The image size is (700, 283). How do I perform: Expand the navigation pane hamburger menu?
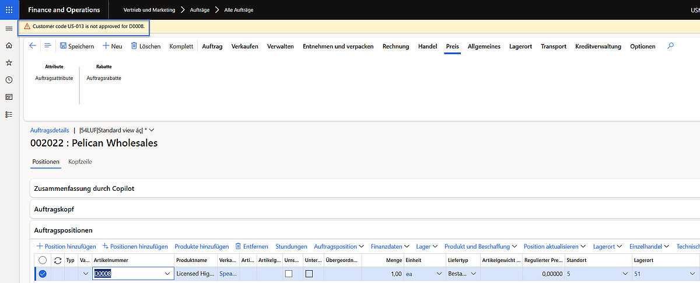click(9, 29)
